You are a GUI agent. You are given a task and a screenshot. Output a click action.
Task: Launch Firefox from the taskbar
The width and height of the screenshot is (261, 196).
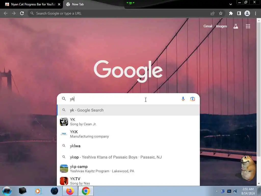coord(70,191)
